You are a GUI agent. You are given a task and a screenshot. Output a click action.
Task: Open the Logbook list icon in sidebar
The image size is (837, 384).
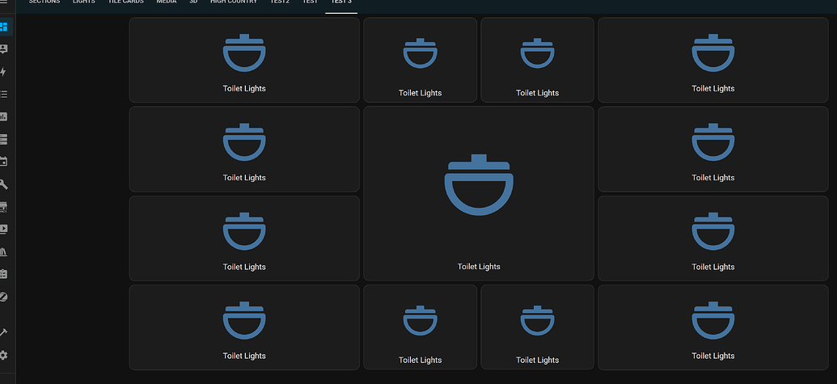[3, 95]
